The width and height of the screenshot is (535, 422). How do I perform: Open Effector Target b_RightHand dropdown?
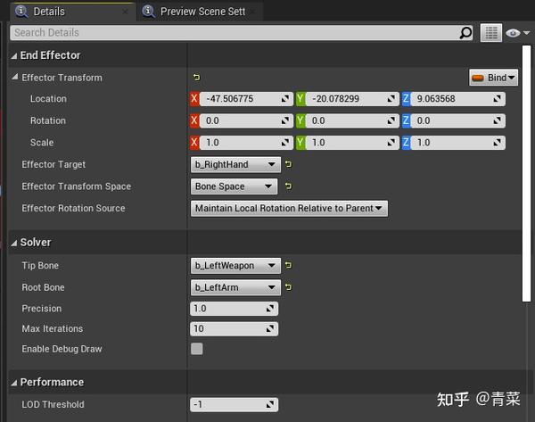coord(235,164)
